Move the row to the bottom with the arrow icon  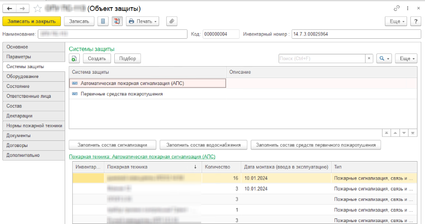click(x=413, y=133)
